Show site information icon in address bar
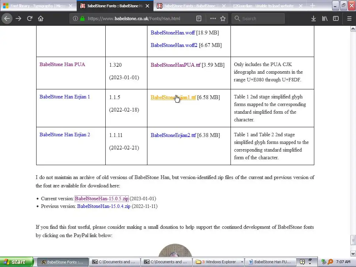The width and height of the screenshot is (356, 267). (x=75, y=19)
